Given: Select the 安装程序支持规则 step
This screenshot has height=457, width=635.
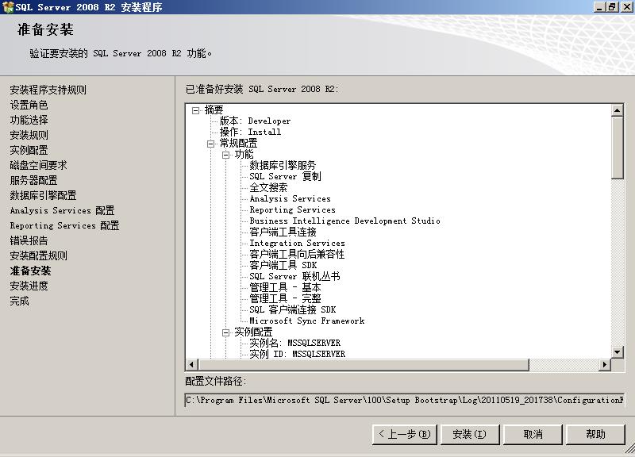Looking at the screenshot, I should pyautogui.click(x=48, y=90).
